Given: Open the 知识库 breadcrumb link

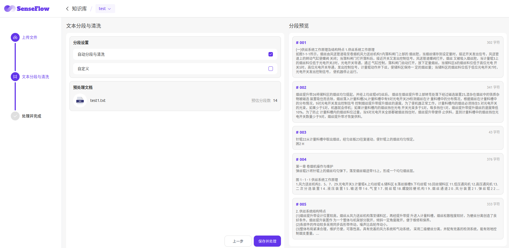Looking at the screenshot, I should [x=79, y=9].
